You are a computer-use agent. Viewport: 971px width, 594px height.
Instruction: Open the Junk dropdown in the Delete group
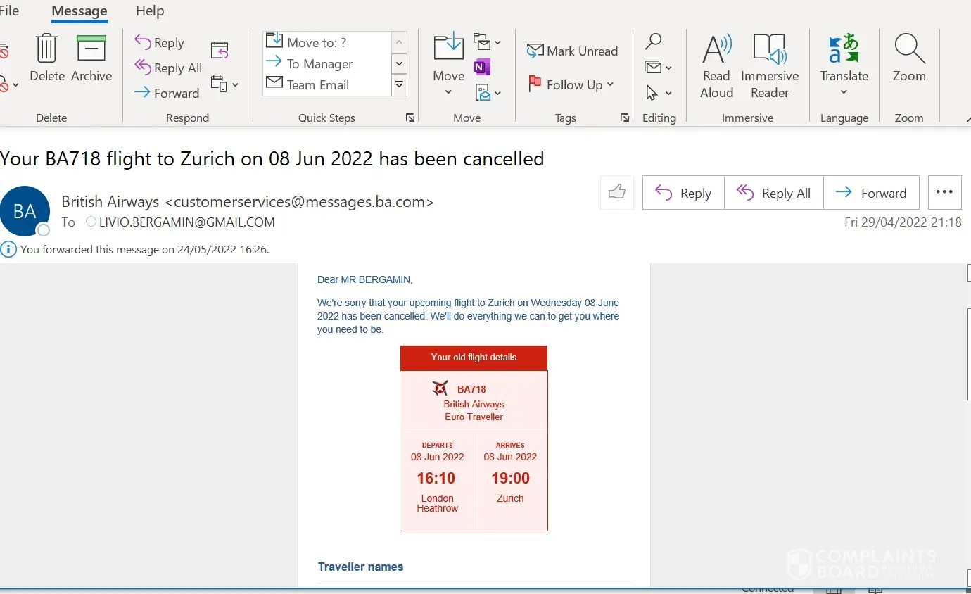[x=8, y=85]
